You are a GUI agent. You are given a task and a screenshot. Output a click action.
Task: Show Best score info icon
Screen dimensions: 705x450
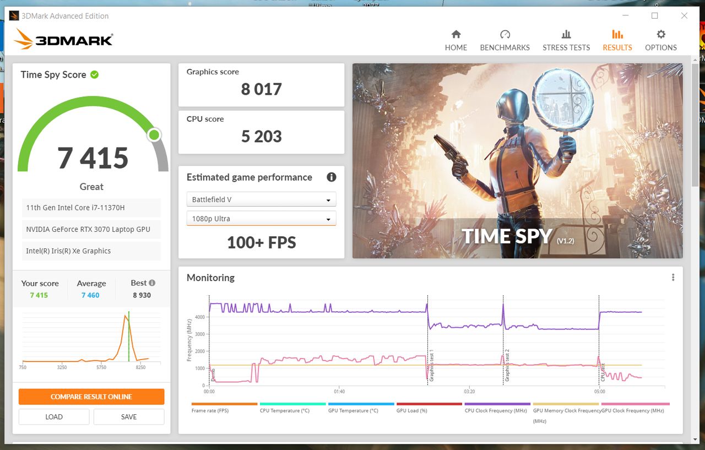pyautogui.click(x=152, y=283)
